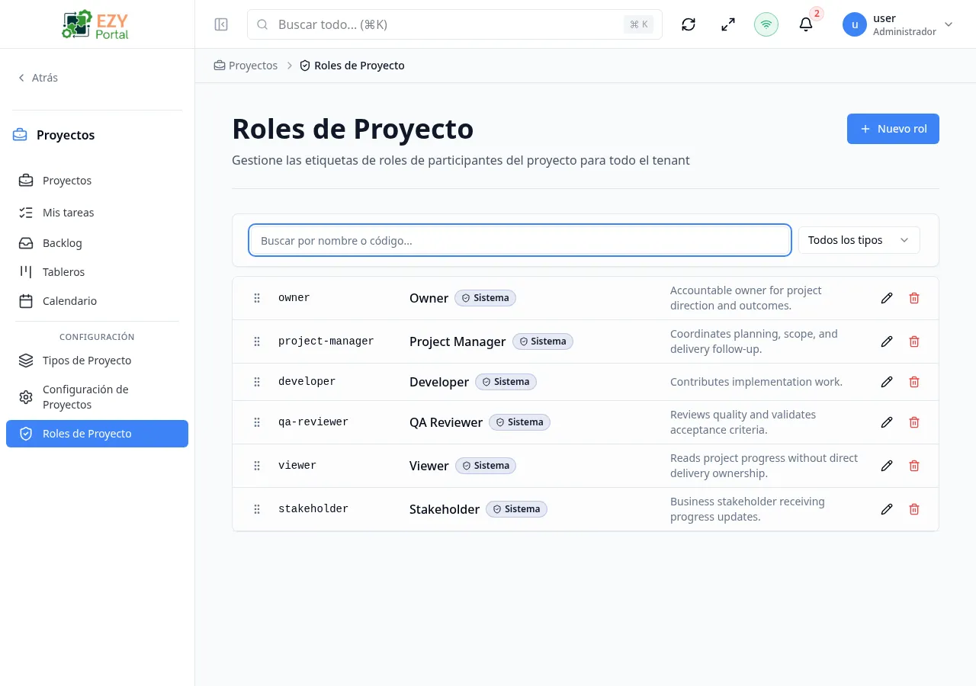The image size is (976, 686).
Task: Click the ⌘K shortcut badge
Action: pyautogui.click(x=639, y=24)
